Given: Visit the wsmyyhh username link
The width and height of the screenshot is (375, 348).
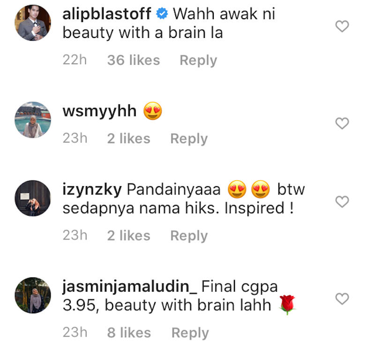Looking at the screenshot, I should pyautogui.click(x=99, y=111).
